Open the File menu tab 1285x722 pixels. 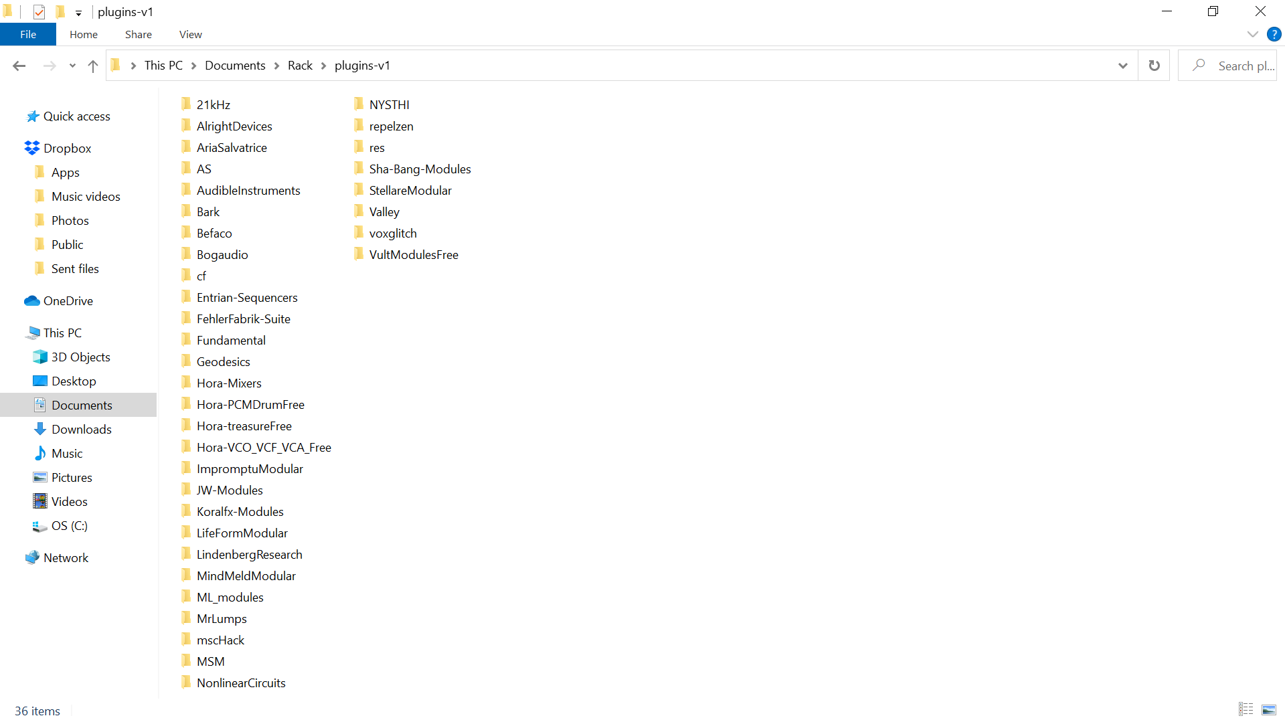tap(28, 34)
